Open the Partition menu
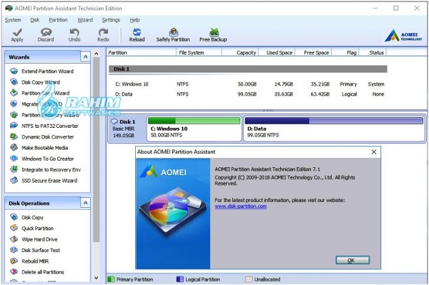Screen dimensions: 429x285 click(x=58, y=20)
